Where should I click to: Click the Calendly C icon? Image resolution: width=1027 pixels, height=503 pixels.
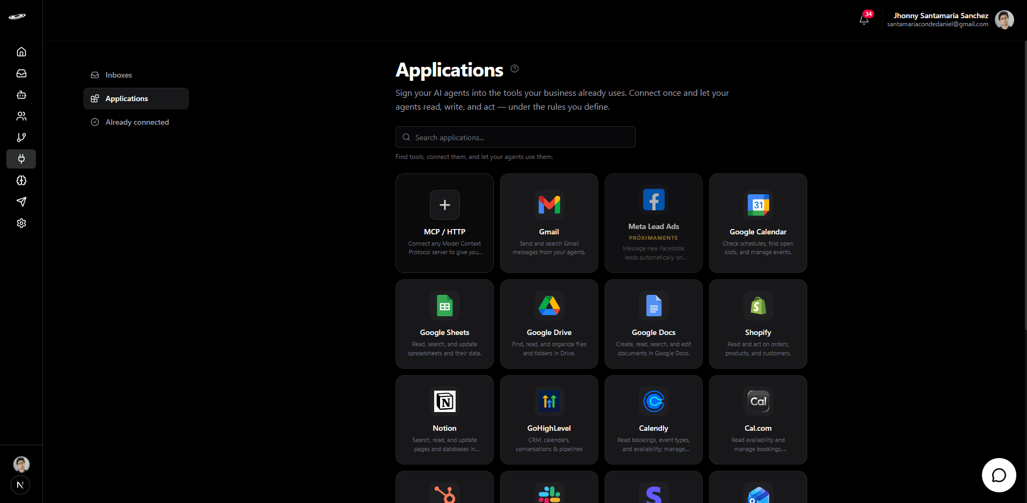tap(654, 401)
